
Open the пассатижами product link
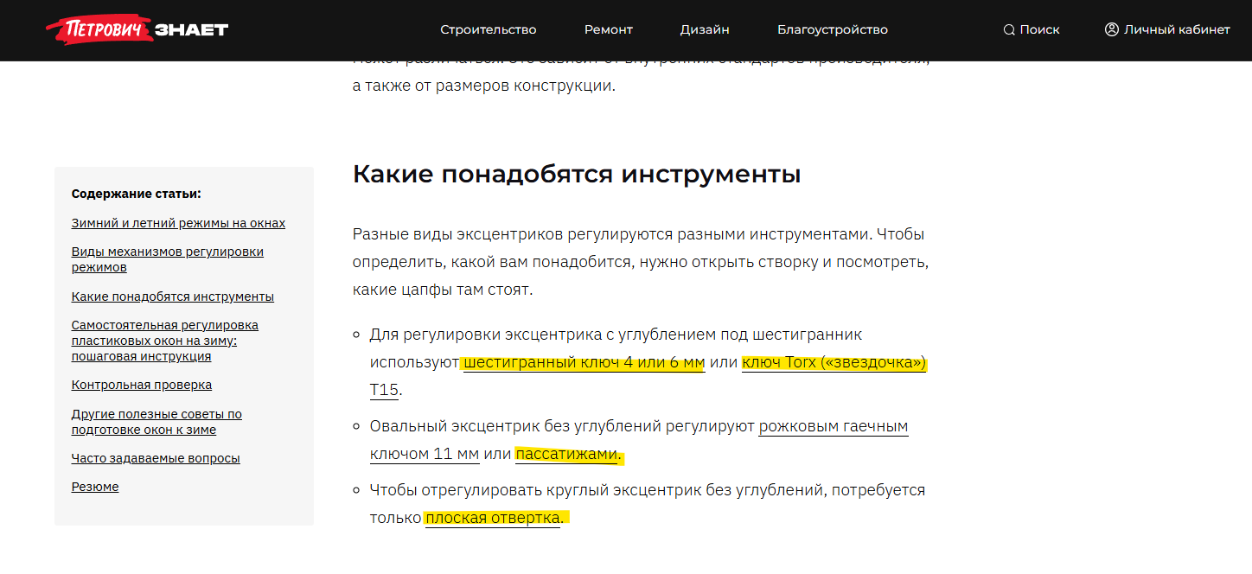tap(566, 454)
